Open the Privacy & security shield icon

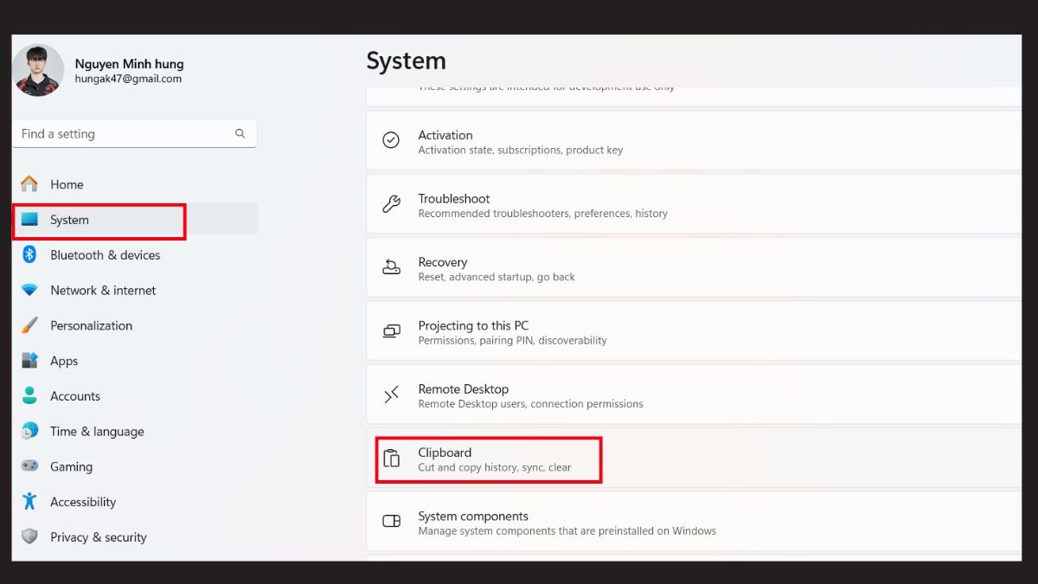pos(29,536)
